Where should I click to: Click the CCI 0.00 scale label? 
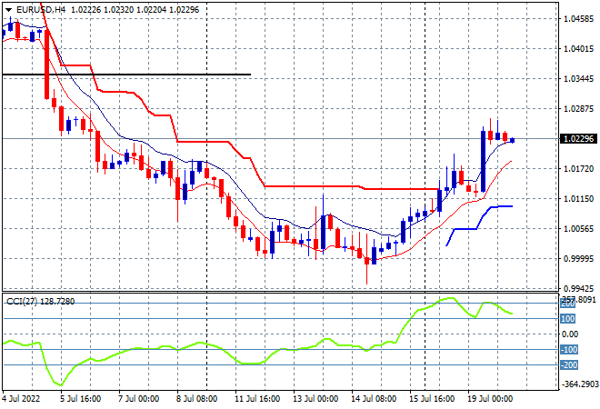coord(570,334)
